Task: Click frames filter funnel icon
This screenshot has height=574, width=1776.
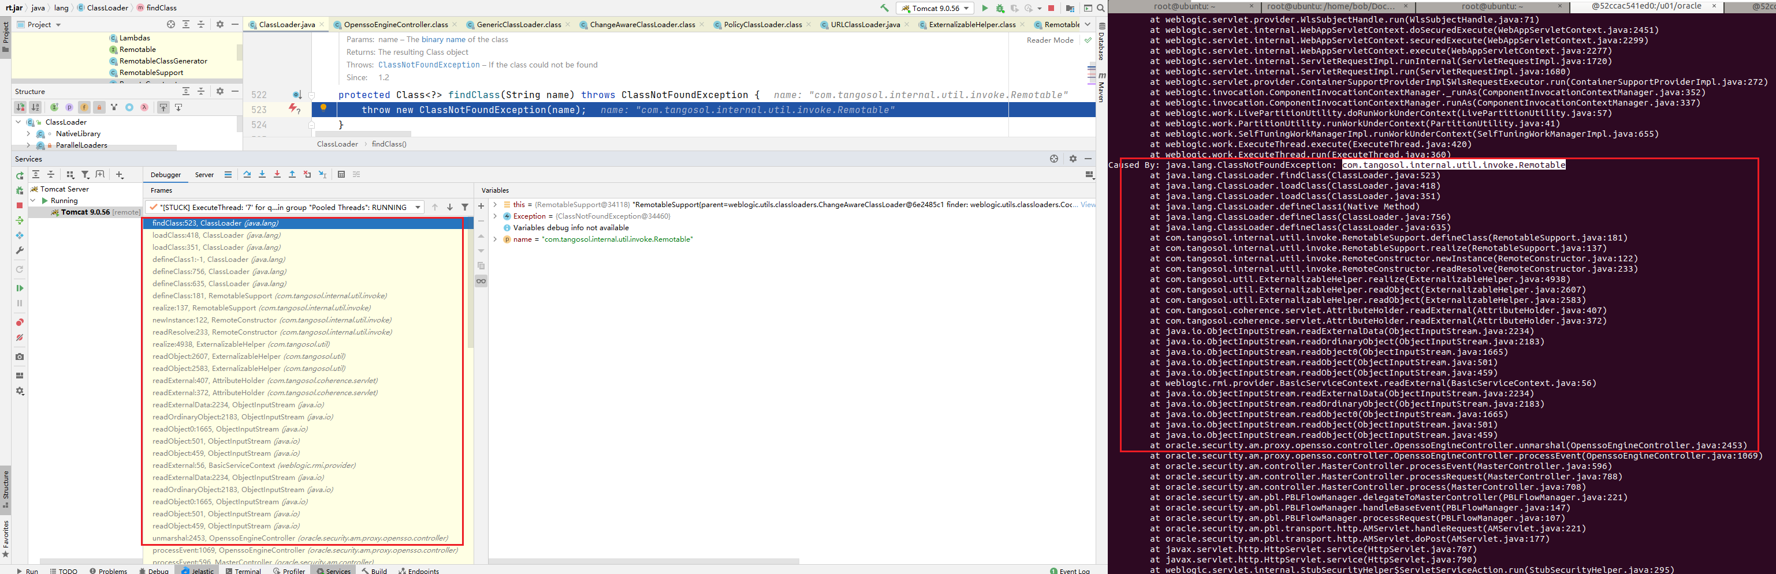Action: 465,207
